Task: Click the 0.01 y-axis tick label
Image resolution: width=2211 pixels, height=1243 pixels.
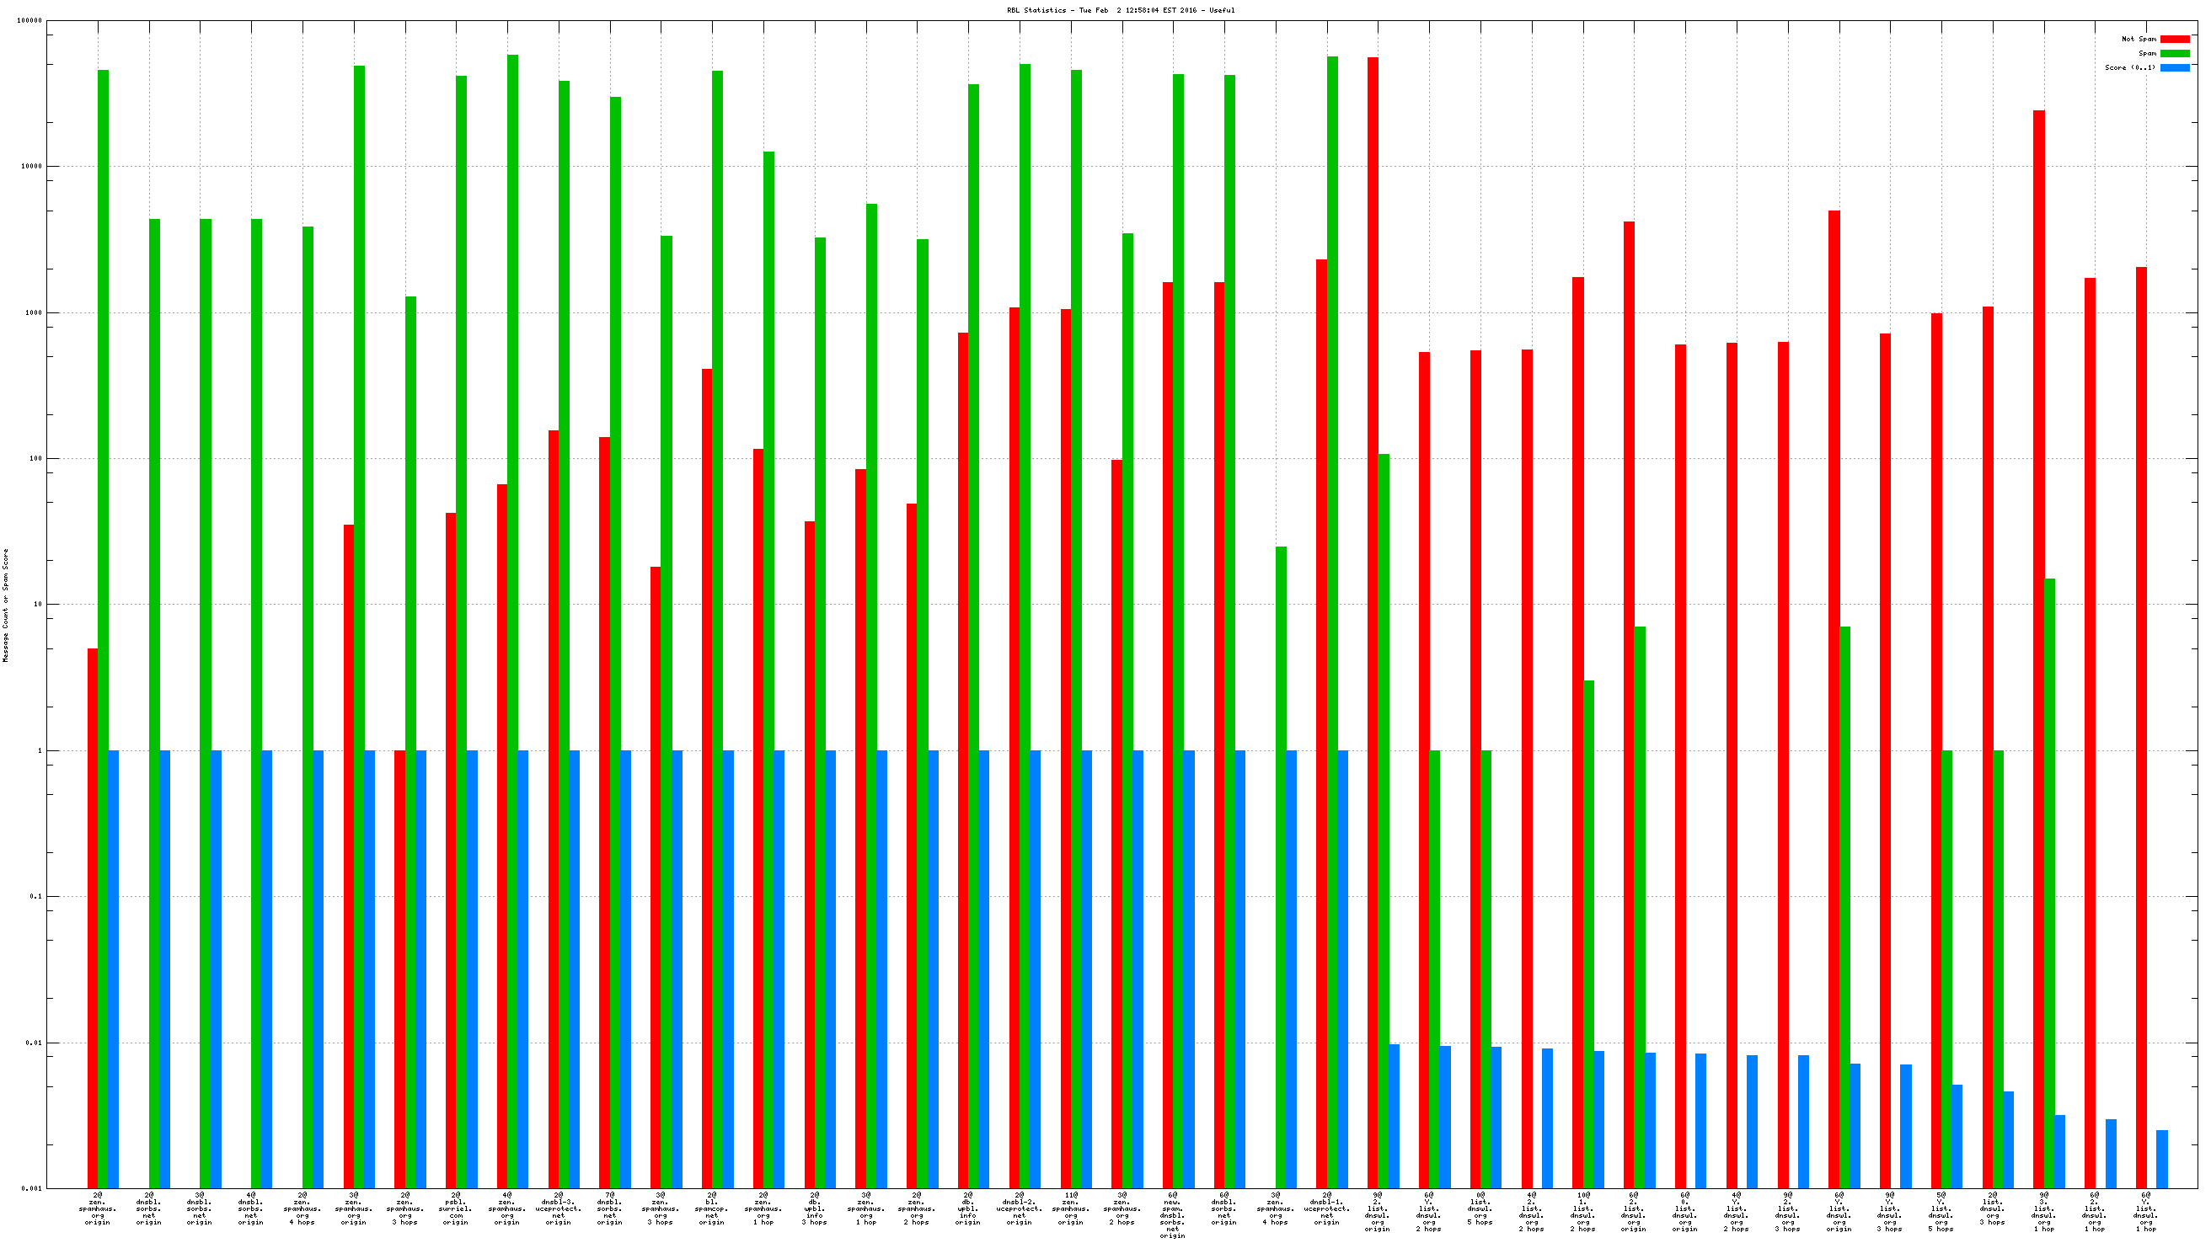Action: 33,1043
